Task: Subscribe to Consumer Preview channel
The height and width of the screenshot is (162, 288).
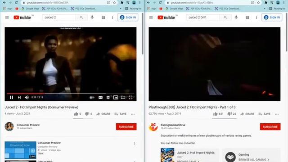Action: 126,127
